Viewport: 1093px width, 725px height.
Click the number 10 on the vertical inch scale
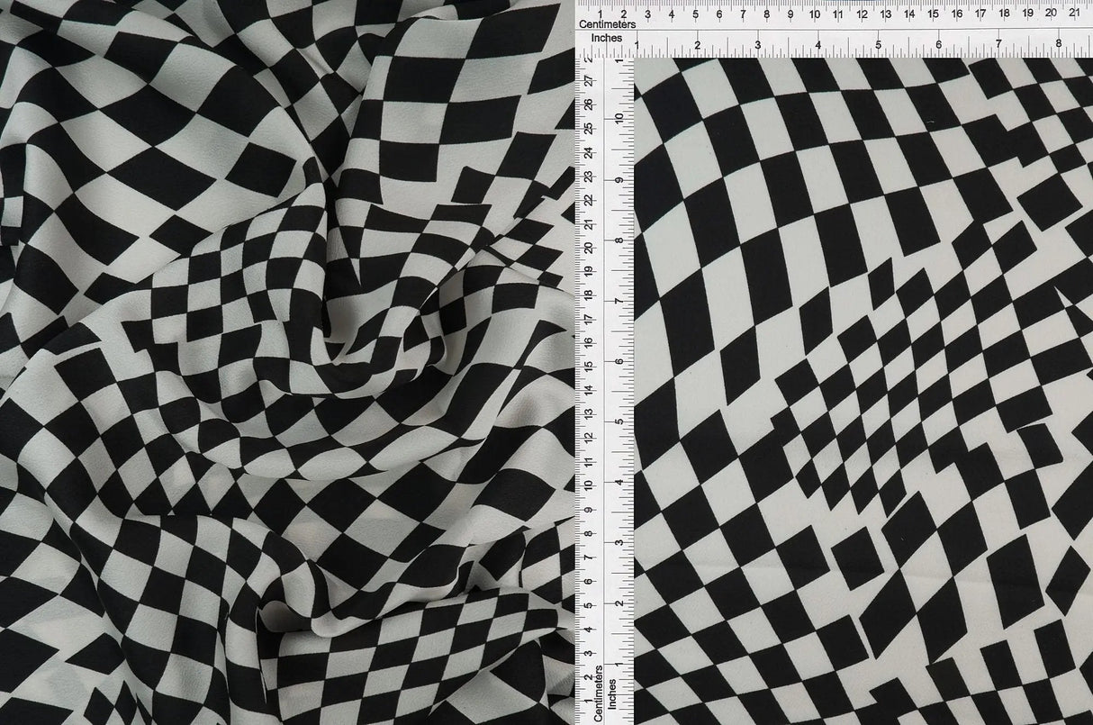(x=619, y=118)
